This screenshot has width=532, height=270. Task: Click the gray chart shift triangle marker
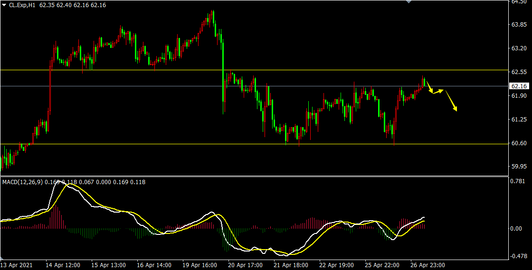pos(408,2)
